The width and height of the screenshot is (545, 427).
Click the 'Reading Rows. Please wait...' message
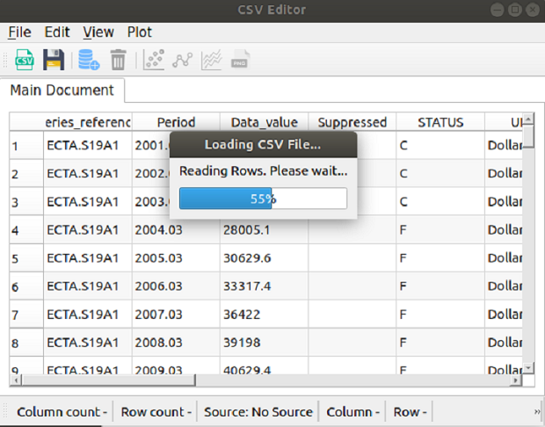coord(263,171)
